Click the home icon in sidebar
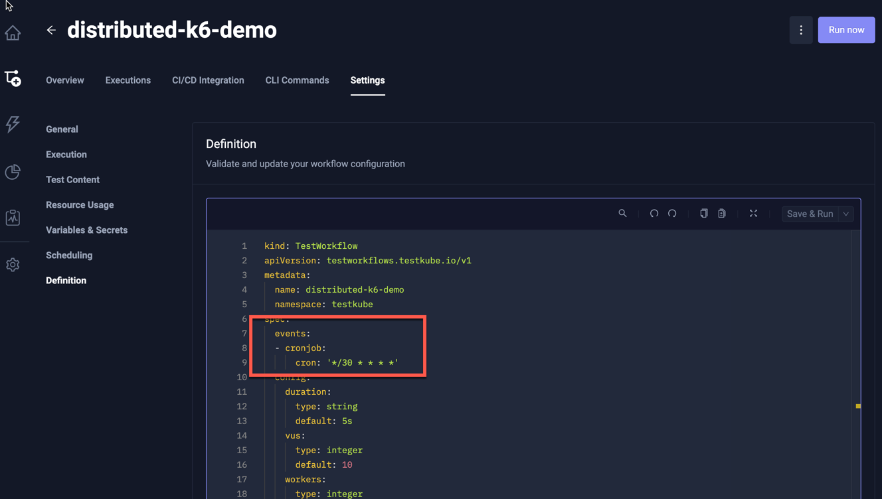 pyautogui.click(x=13, y=33)
